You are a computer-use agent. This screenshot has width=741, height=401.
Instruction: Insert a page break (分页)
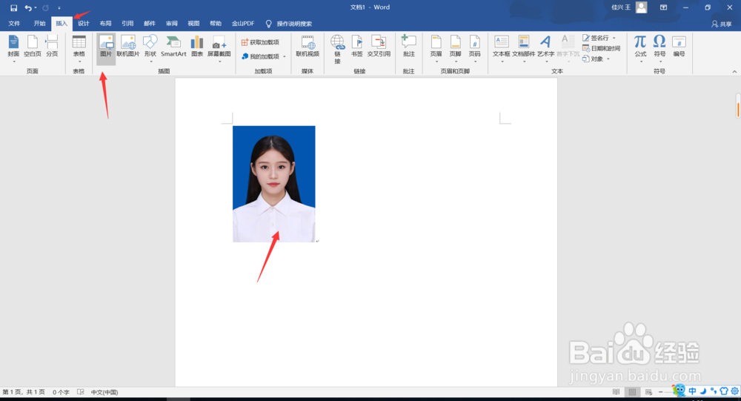click(52, 47)
